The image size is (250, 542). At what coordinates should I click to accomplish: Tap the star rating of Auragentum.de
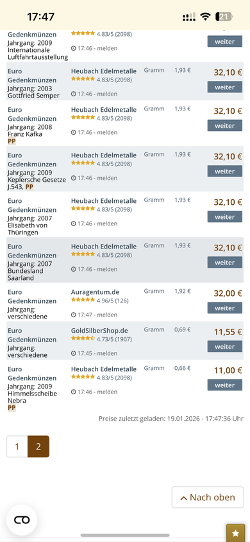[83, 300]
